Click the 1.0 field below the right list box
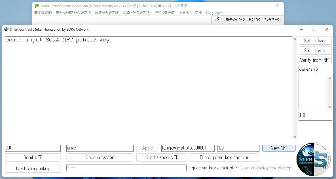Viewport: 336px width, 179px height. 315,116
